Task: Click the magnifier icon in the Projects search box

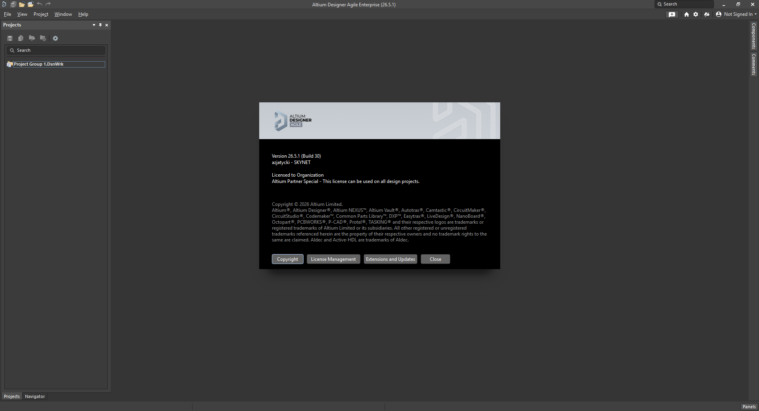Action: tap(12, 50)
